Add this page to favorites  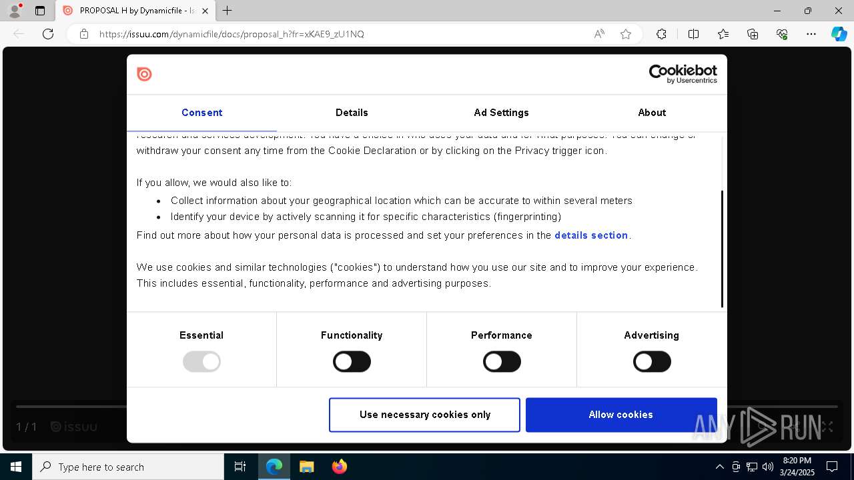click(x=626, y=34)
